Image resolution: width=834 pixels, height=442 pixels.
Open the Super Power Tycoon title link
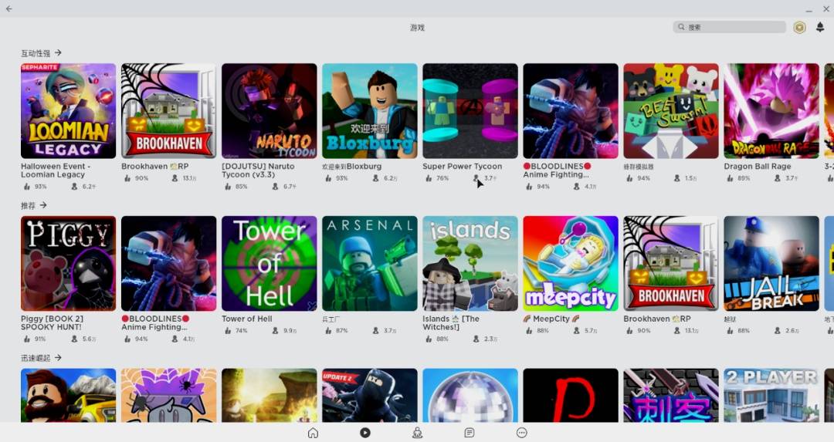[x=463, y=167]
